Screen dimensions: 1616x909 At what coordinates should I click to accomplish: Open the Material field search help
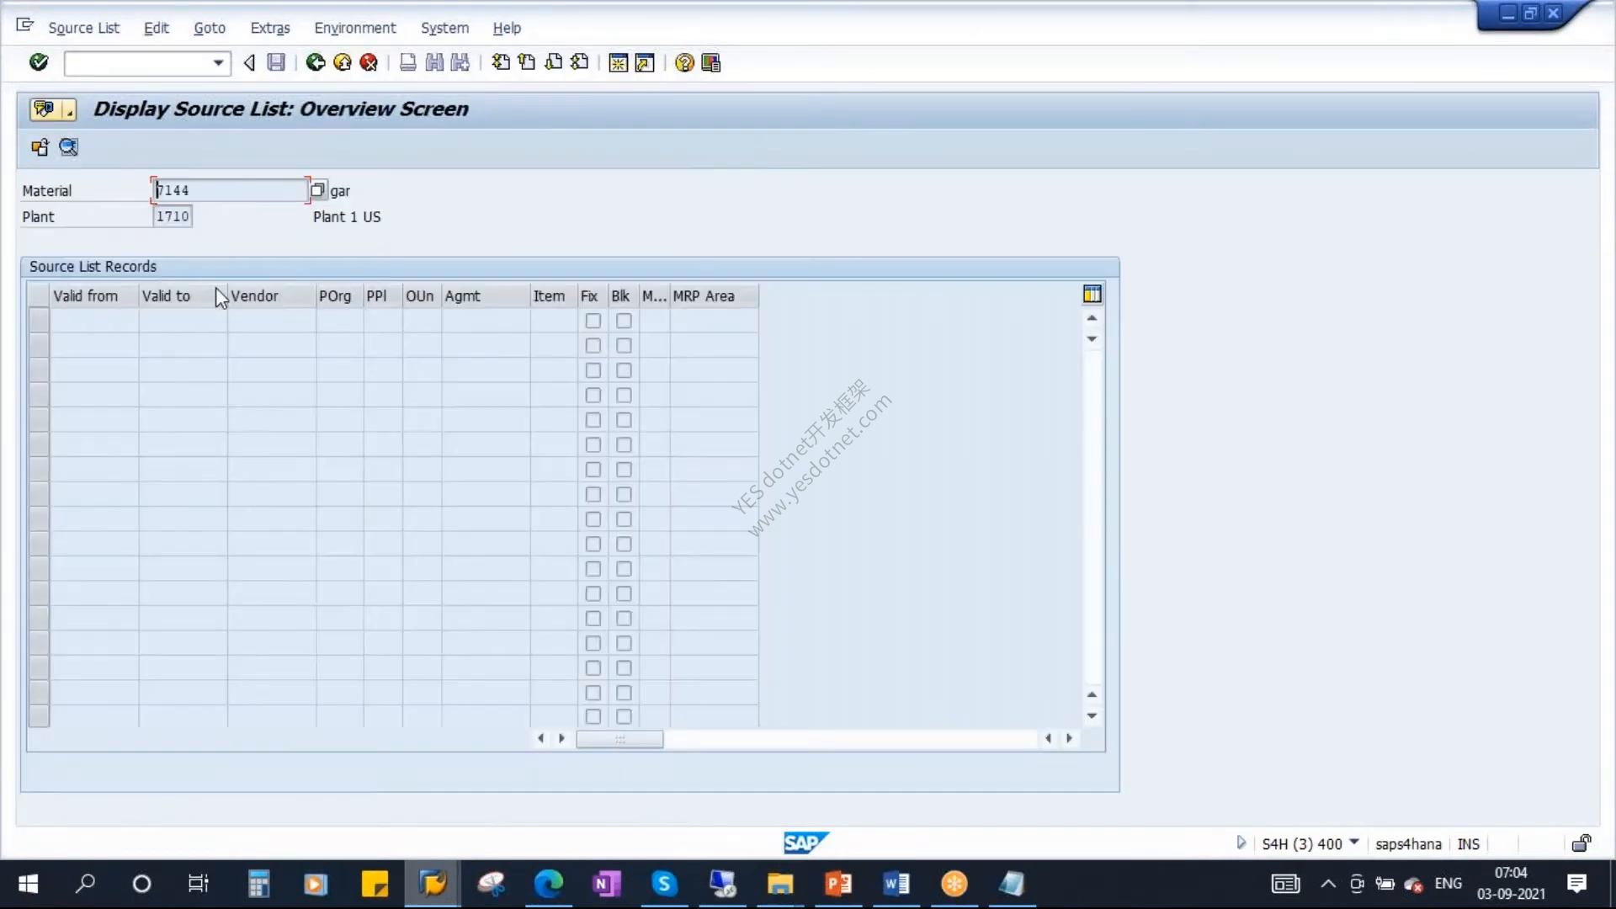click(x=317, y=190)
